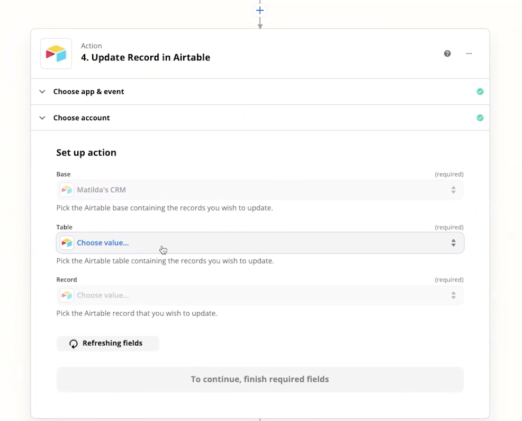Click '(required)' text beside Record label
The width and height of the screenshot is (522, 421).
[449, 279]
